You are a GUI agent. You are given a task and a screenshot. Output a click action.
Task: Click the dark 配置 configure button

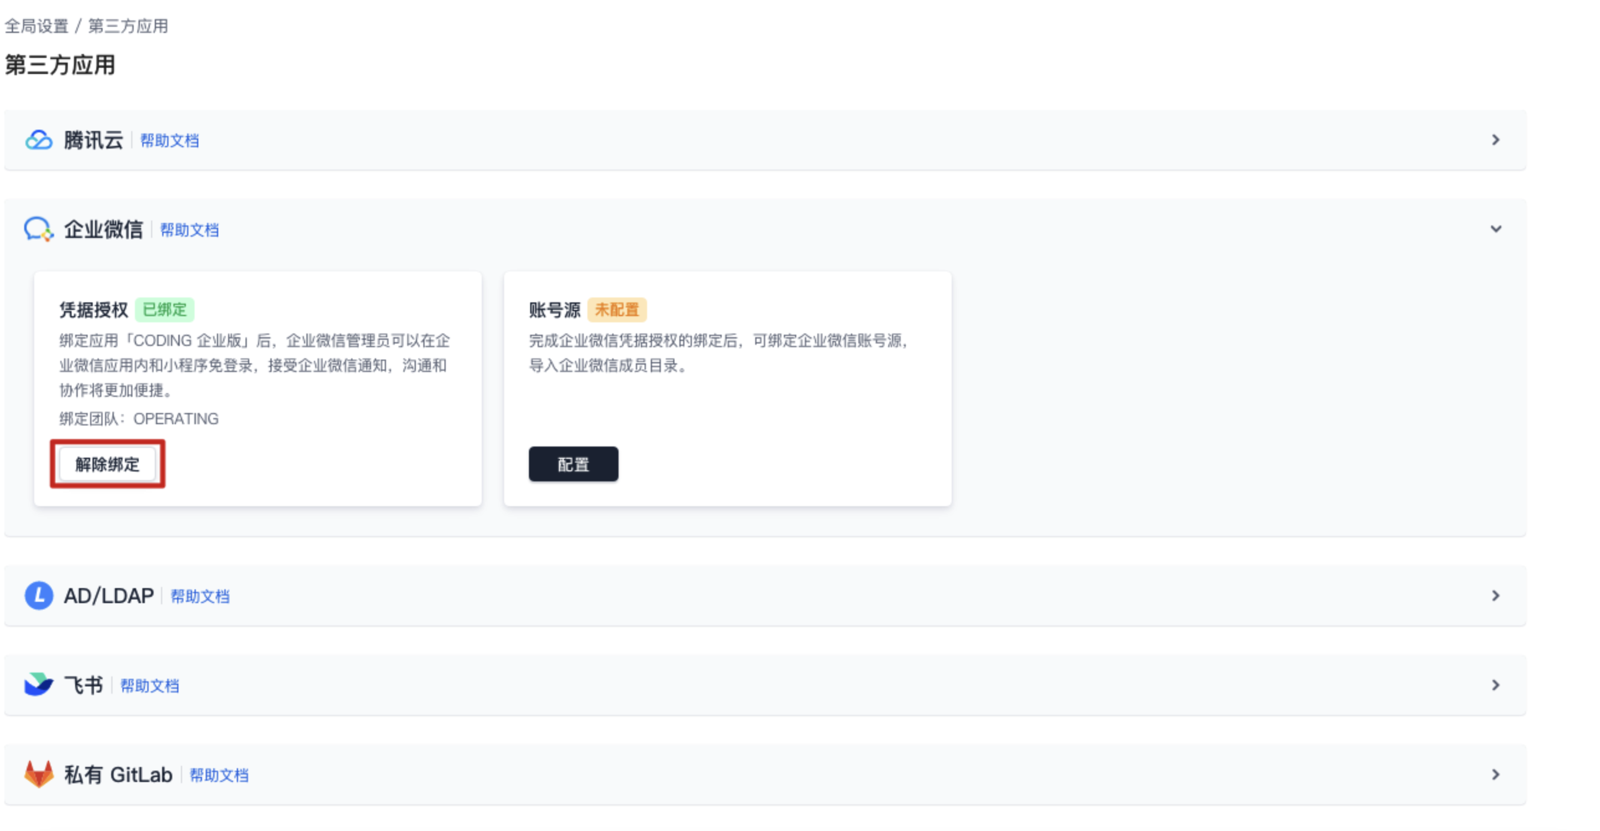point(573,464)
